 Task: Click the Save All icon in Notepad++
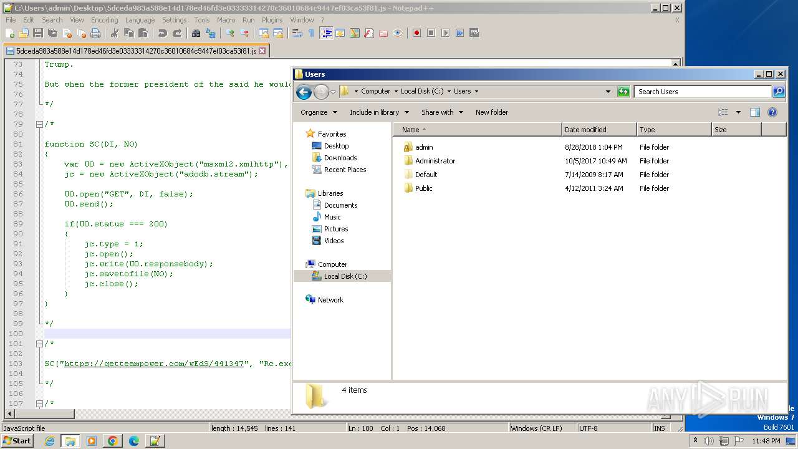pos(51,33)
